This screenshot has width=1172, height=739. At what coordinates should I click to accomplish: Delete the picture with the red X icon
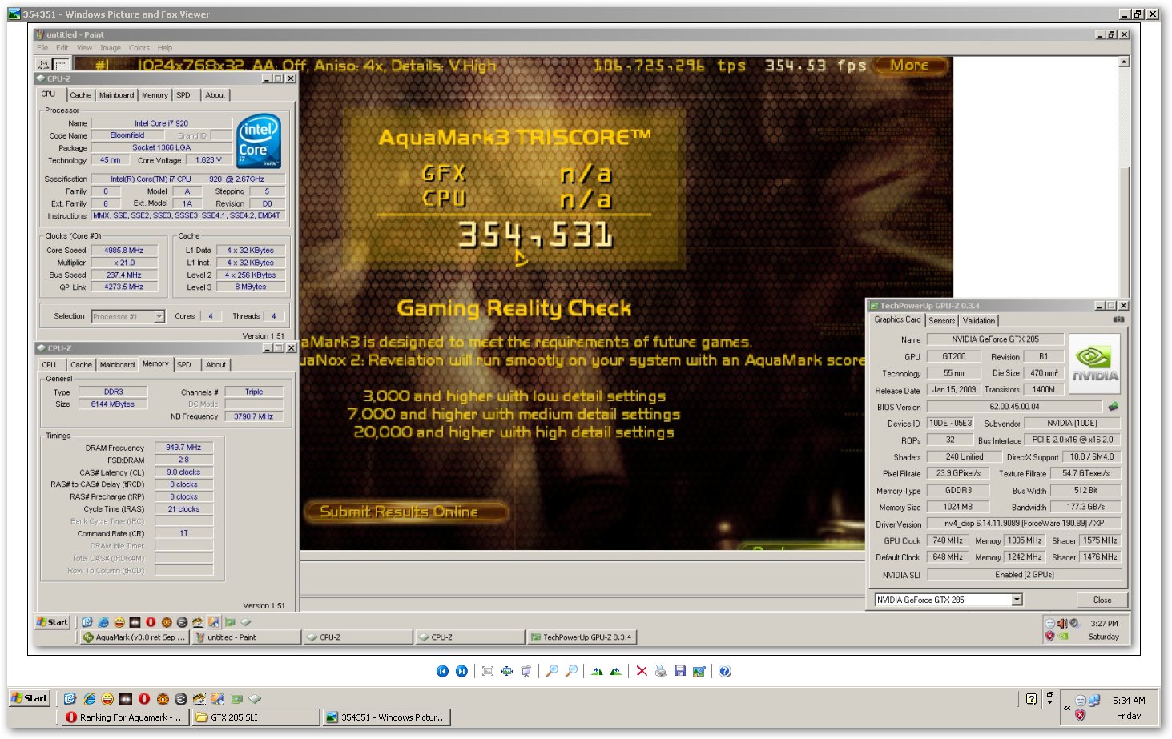[x=641, y=671]
